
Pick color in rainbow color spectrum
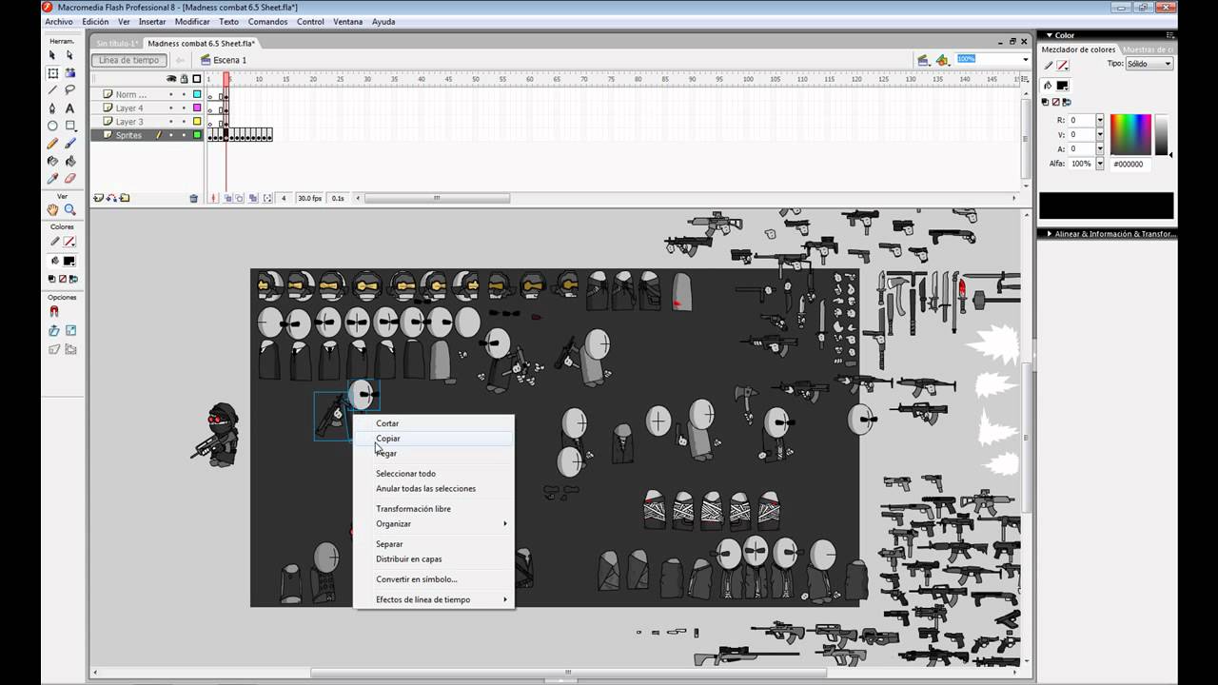[1131, 134]
